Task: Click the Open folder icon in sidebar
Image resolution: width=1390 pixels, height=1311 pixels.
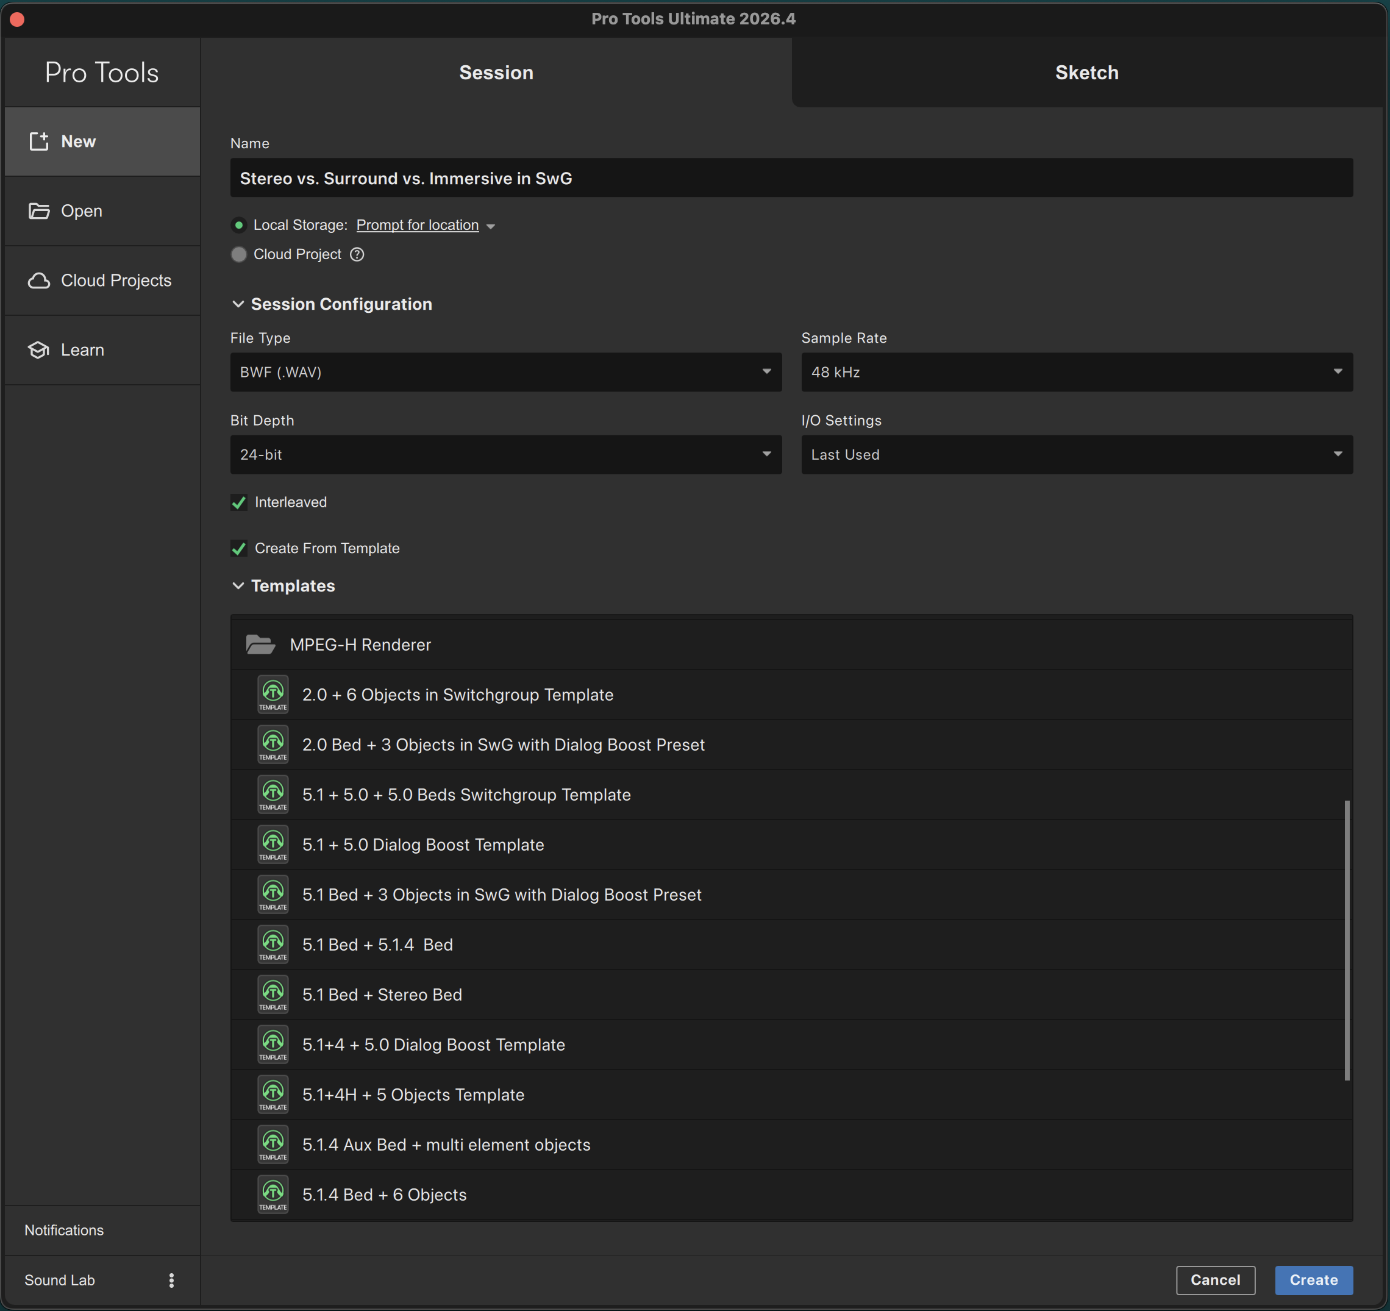Action: pos(39,211)
